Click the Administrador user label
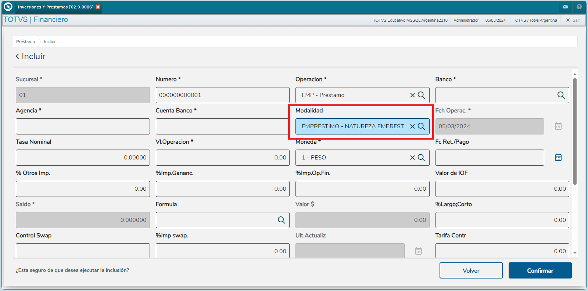 (466, 20)
